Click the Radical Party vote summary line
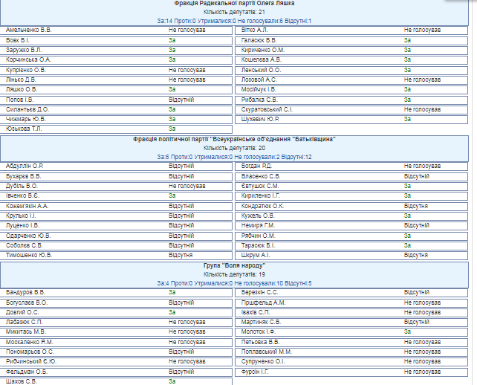 [x=234, y=21]
